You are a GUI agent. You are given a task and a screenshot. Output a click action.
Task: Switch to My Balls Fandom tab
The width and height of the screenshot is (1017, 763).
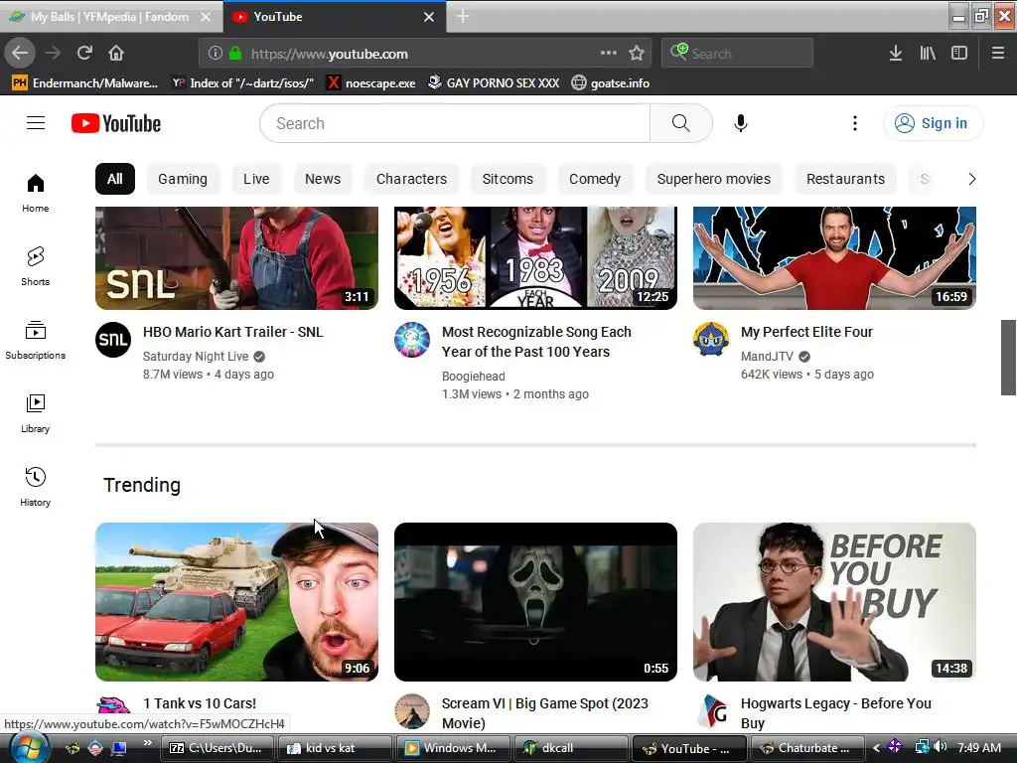110,17
